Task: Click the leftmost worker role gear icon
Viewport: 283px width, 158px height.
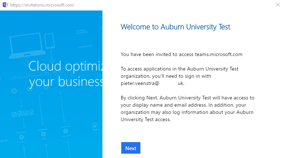Action: (x=21, y=137)
